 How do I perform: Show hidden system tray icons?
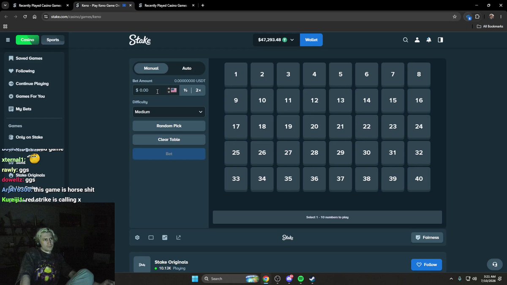tap(451, 279)
